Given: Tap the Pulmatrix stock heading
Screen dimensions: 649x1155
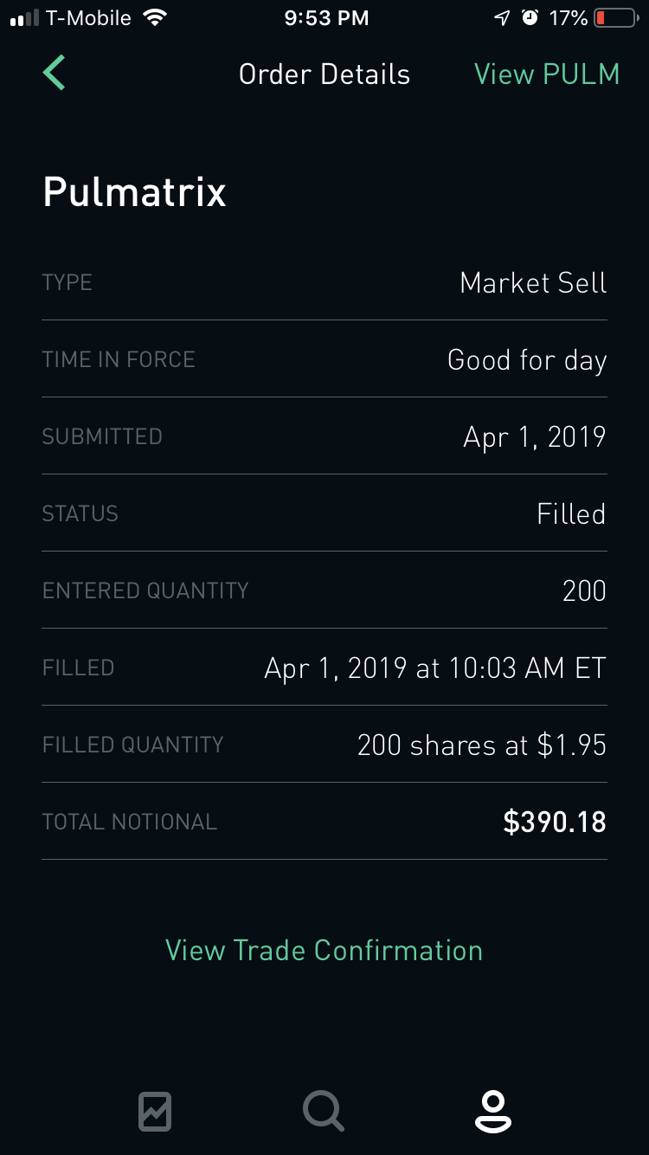Looking at the screenshot, I should (x=134, y=191).
